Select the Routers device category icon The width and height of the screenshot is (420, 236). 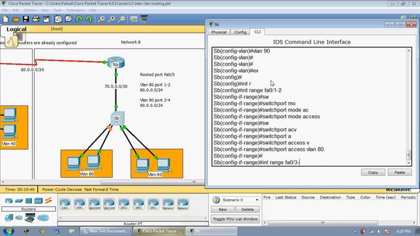click(x=9, y=201)
